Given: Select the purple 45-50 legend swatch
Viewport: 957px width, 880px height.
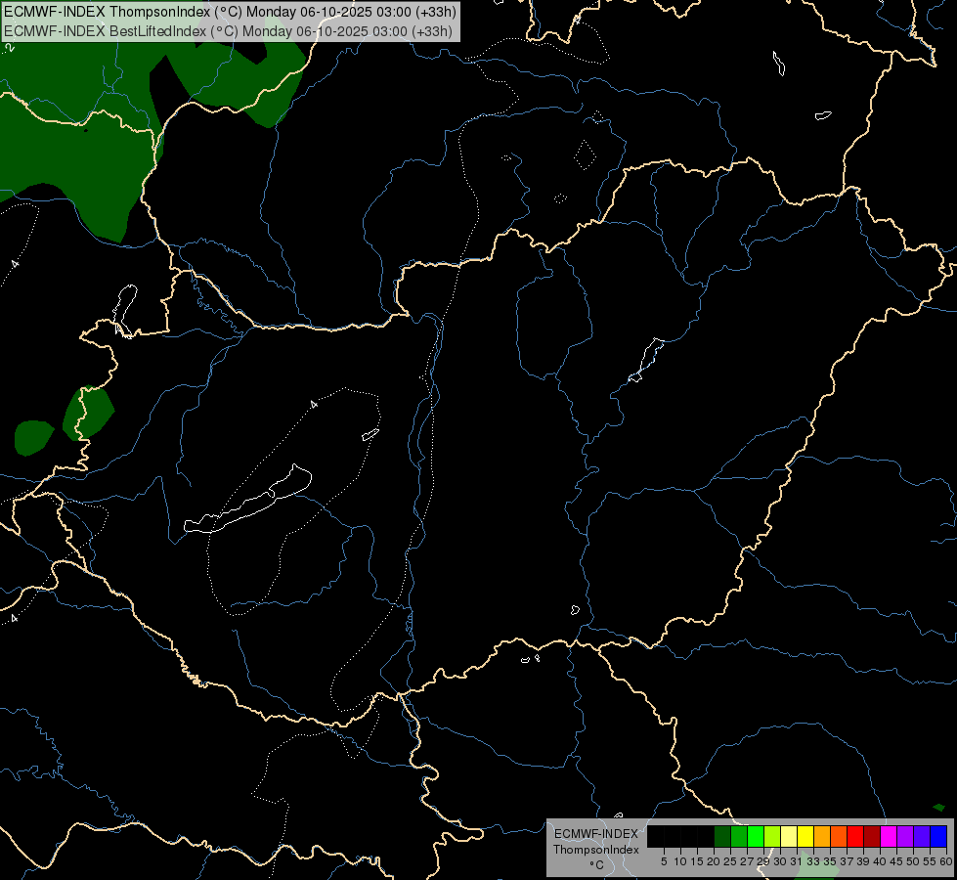Looking at the screenshot, I should [905, 836].
